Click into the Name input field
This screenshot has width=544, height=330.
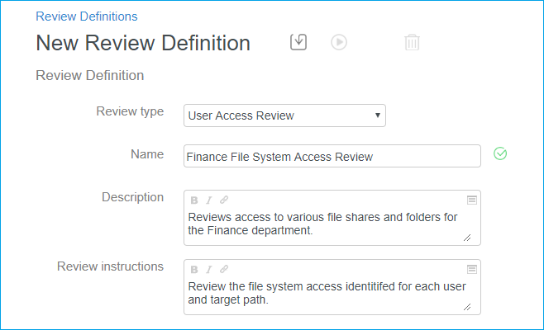[332, 156]
